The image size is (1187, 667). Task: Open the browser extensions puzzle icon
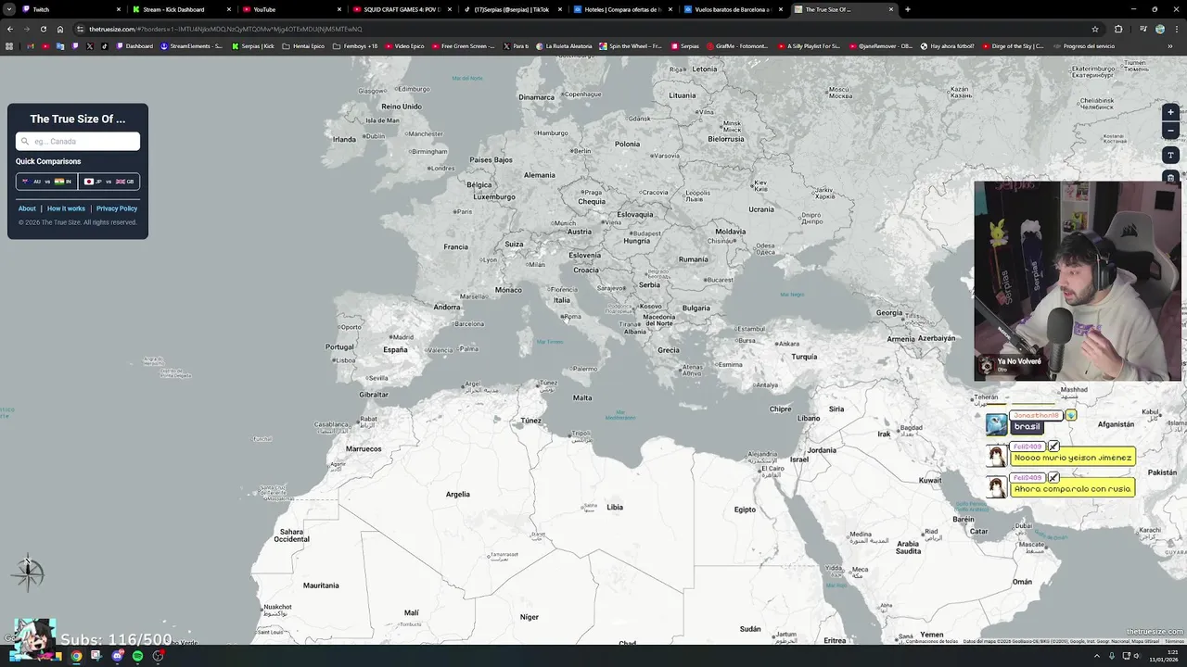1118,29
